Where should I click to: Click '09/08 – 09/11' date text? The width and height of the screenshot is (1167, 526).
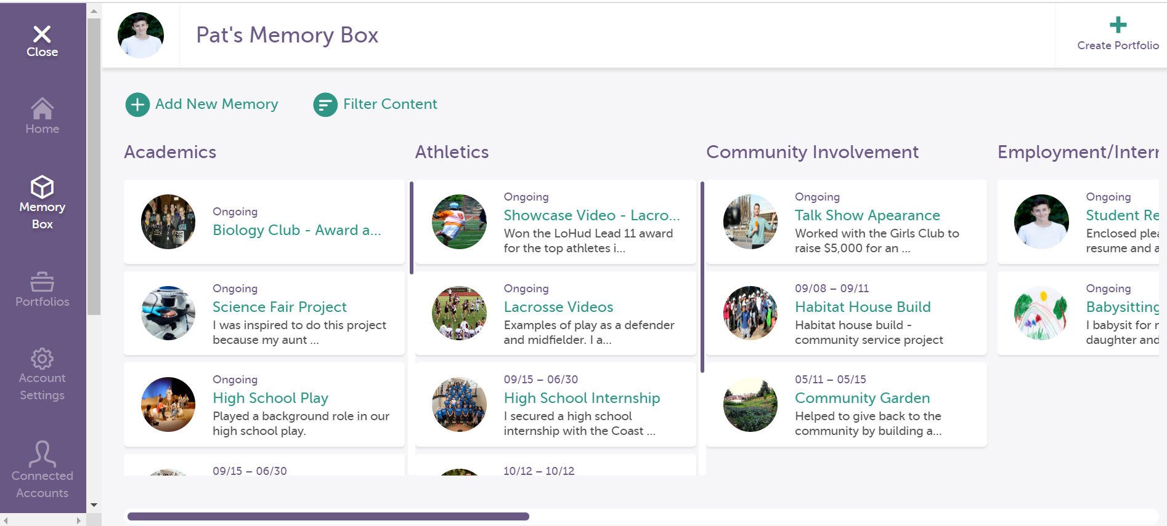(832, 289)
